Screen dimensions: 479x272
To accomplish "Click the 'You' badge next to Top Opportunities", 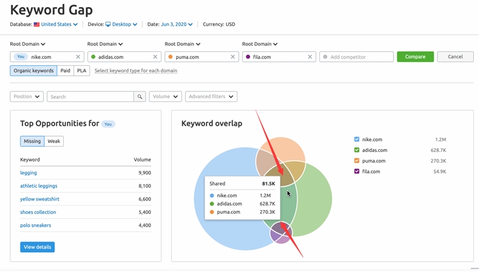I will point(108,125).
